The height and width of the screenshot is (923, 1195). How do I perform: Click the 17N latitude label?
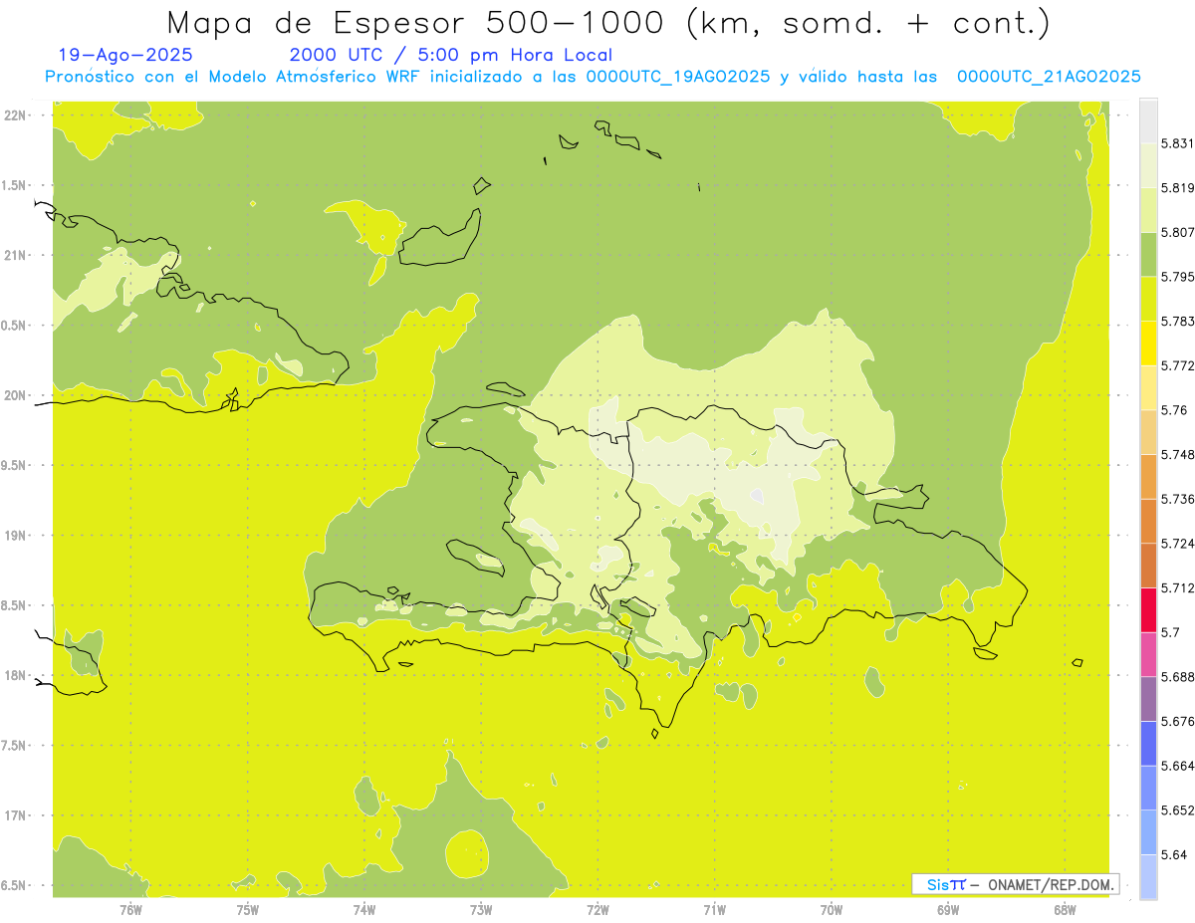[17, 815]
